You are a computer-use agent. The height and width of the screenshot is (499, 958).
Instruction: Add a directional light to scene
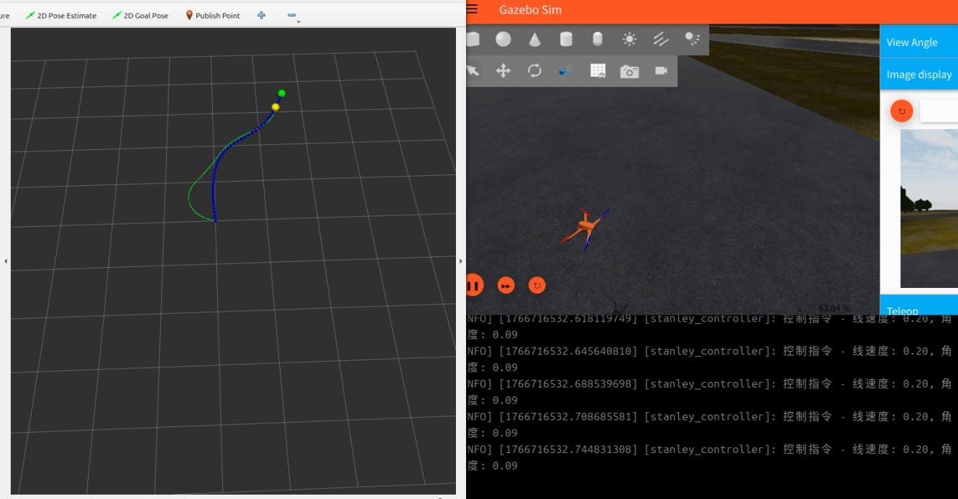tap(661, 39)
